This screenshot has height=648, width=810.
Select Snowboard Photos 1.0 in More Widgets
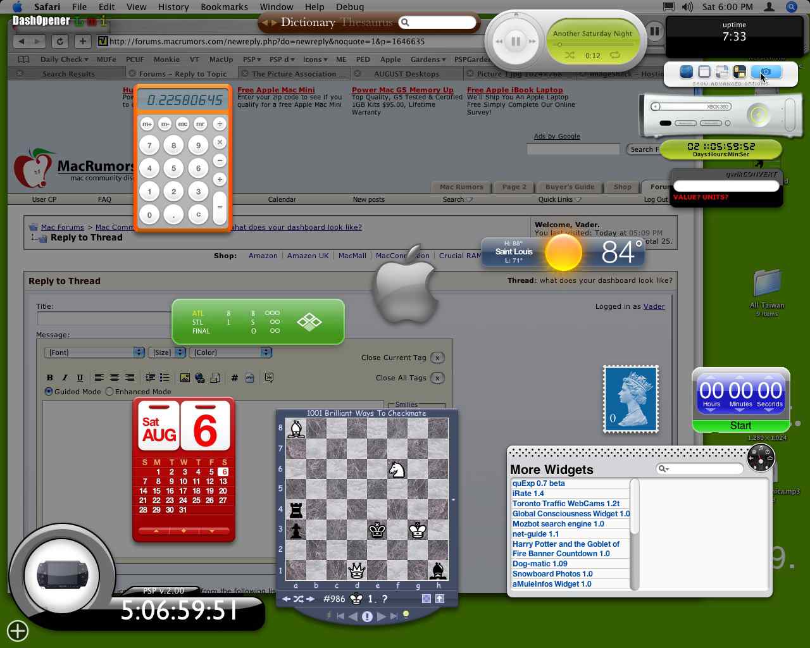[552, 574]
